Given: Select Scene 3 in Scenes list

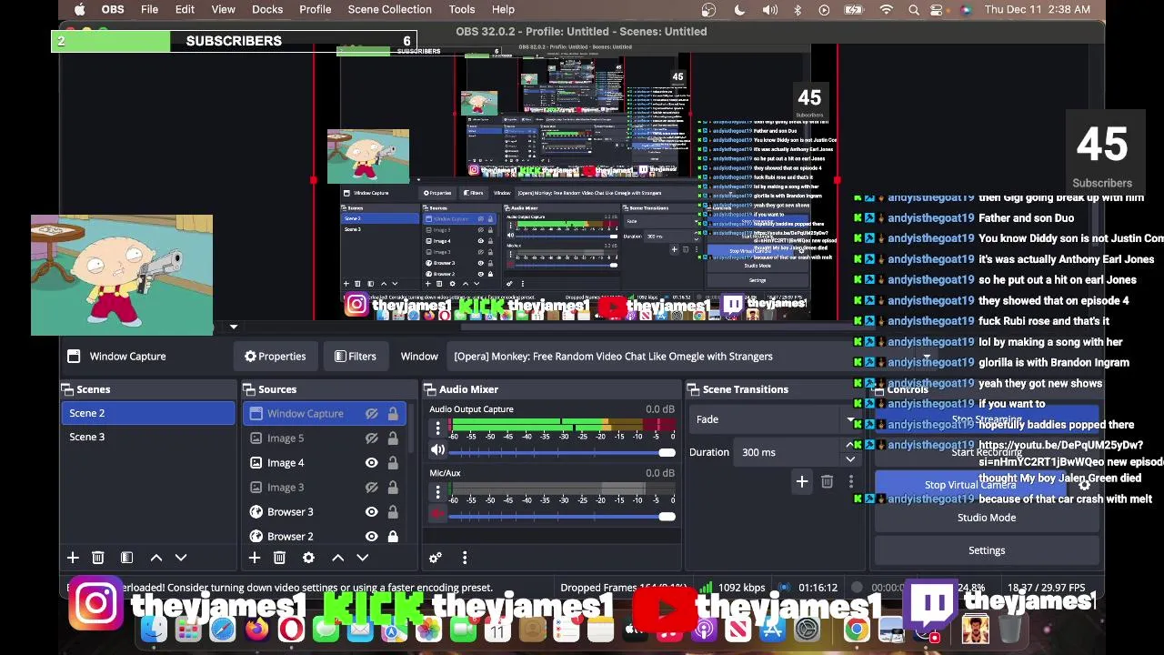Looking at the screenshot, I should pos(148,437).
